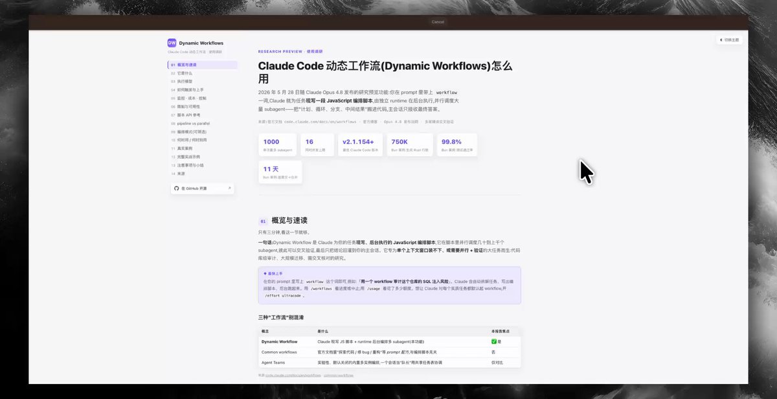Click the 750K stat card
The width and height of the screenshot is (777, 399).
point(410,145)
